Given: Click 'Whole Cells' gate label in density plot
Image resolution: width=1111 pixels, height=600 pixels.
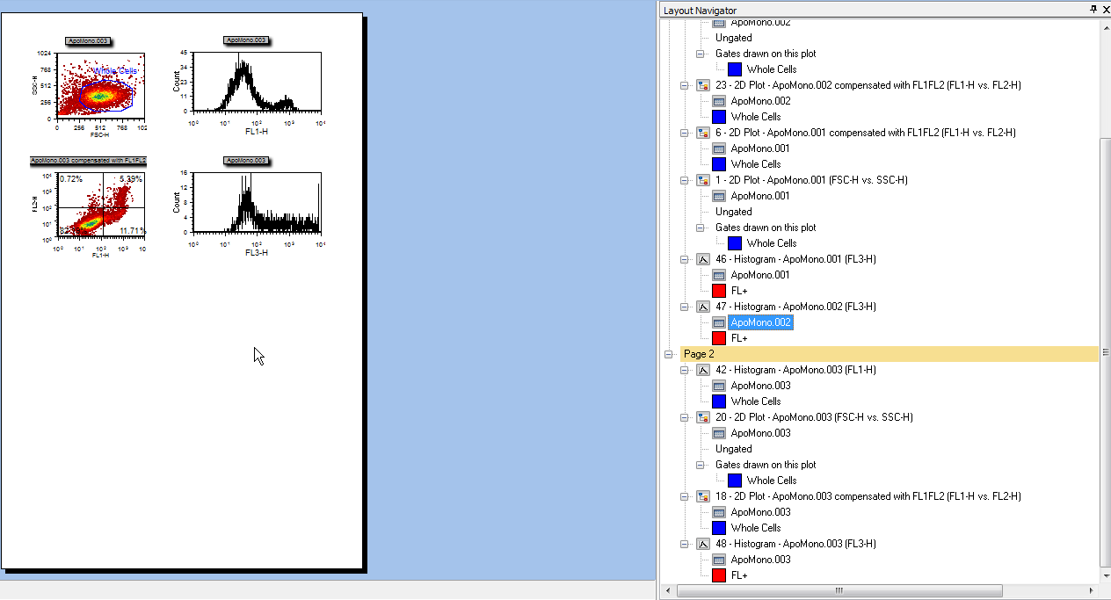Looking at the screenshot, I should pyautogui.click(x=115, y=70).
